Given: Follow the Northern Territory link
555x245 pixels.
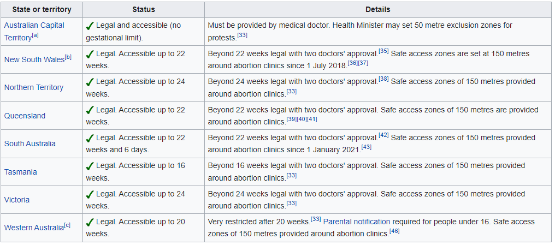Looking at the screenshot, I should pos(34,87).
